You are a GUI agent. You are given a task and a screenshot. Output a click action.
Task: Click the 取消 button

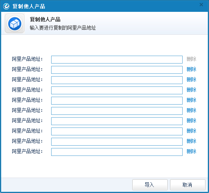pos(187,185)
